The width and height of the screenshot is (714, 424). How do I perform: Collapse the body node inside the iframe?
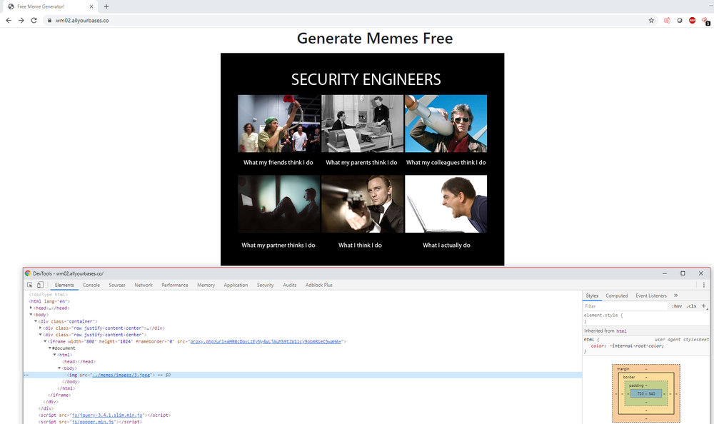(59, 368)
